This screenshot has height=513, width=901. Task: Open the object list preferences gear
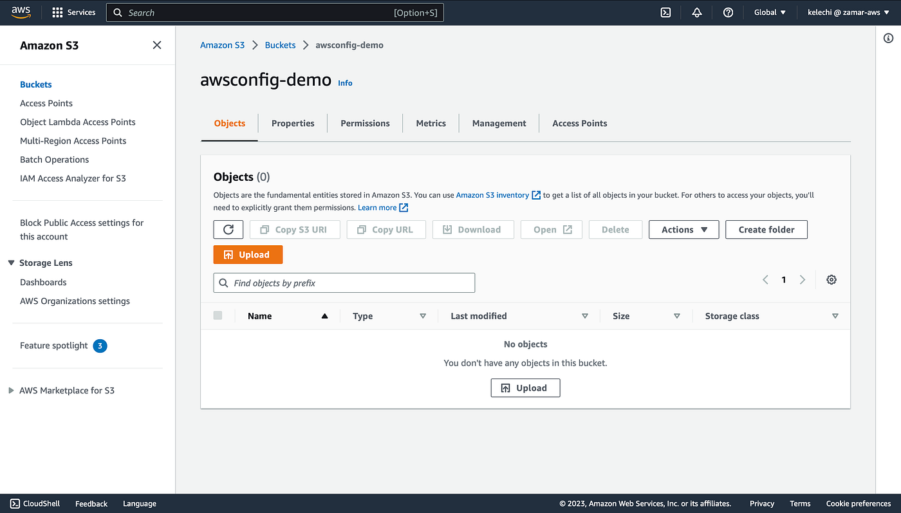[x=831, y=279]
